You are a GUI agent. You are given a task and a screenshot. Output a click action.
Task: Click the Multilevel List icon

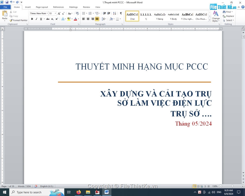click(x=97, y=13)
